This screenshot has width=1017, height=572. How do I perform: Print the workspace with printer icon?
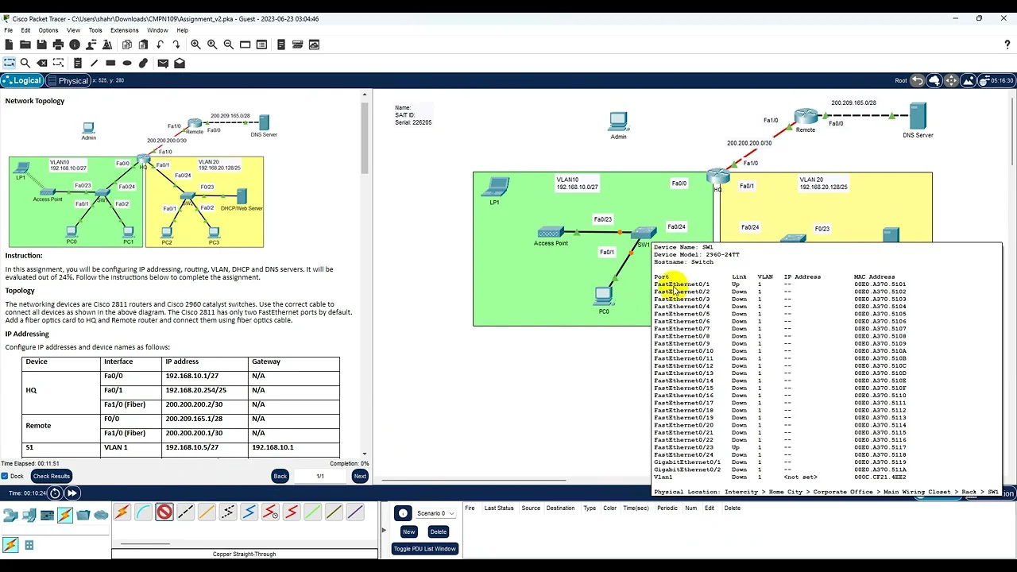[58, 44]
